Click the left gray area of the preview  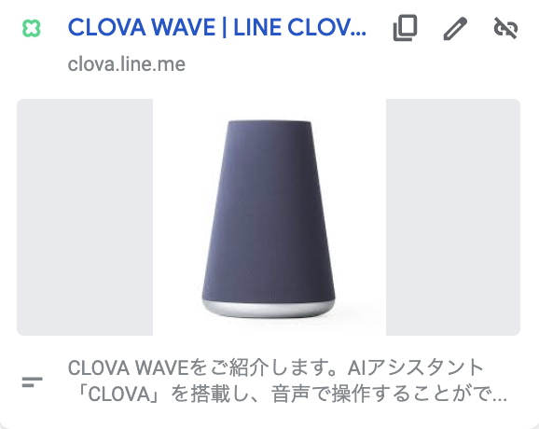85,217
